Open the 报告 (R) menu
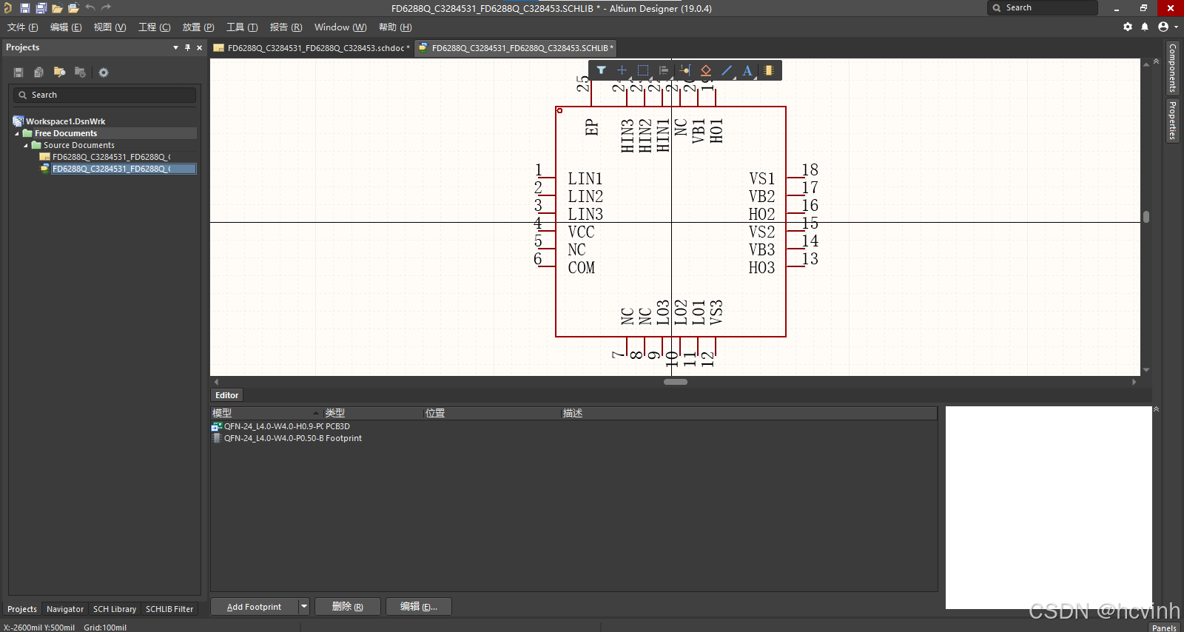 (x=286, y=27)
